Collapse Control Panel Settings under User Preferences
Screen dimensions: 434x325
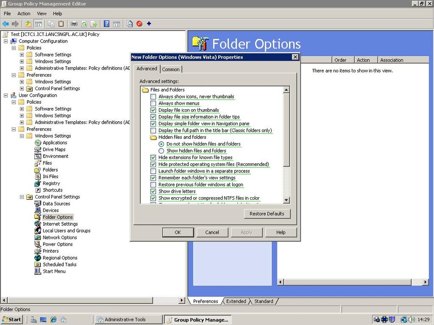pos(22,197)
